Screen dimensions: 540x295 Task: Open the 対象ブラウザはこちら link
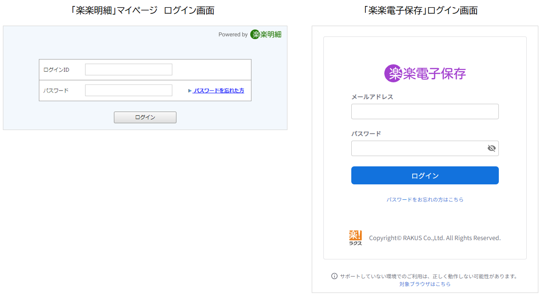425,284
